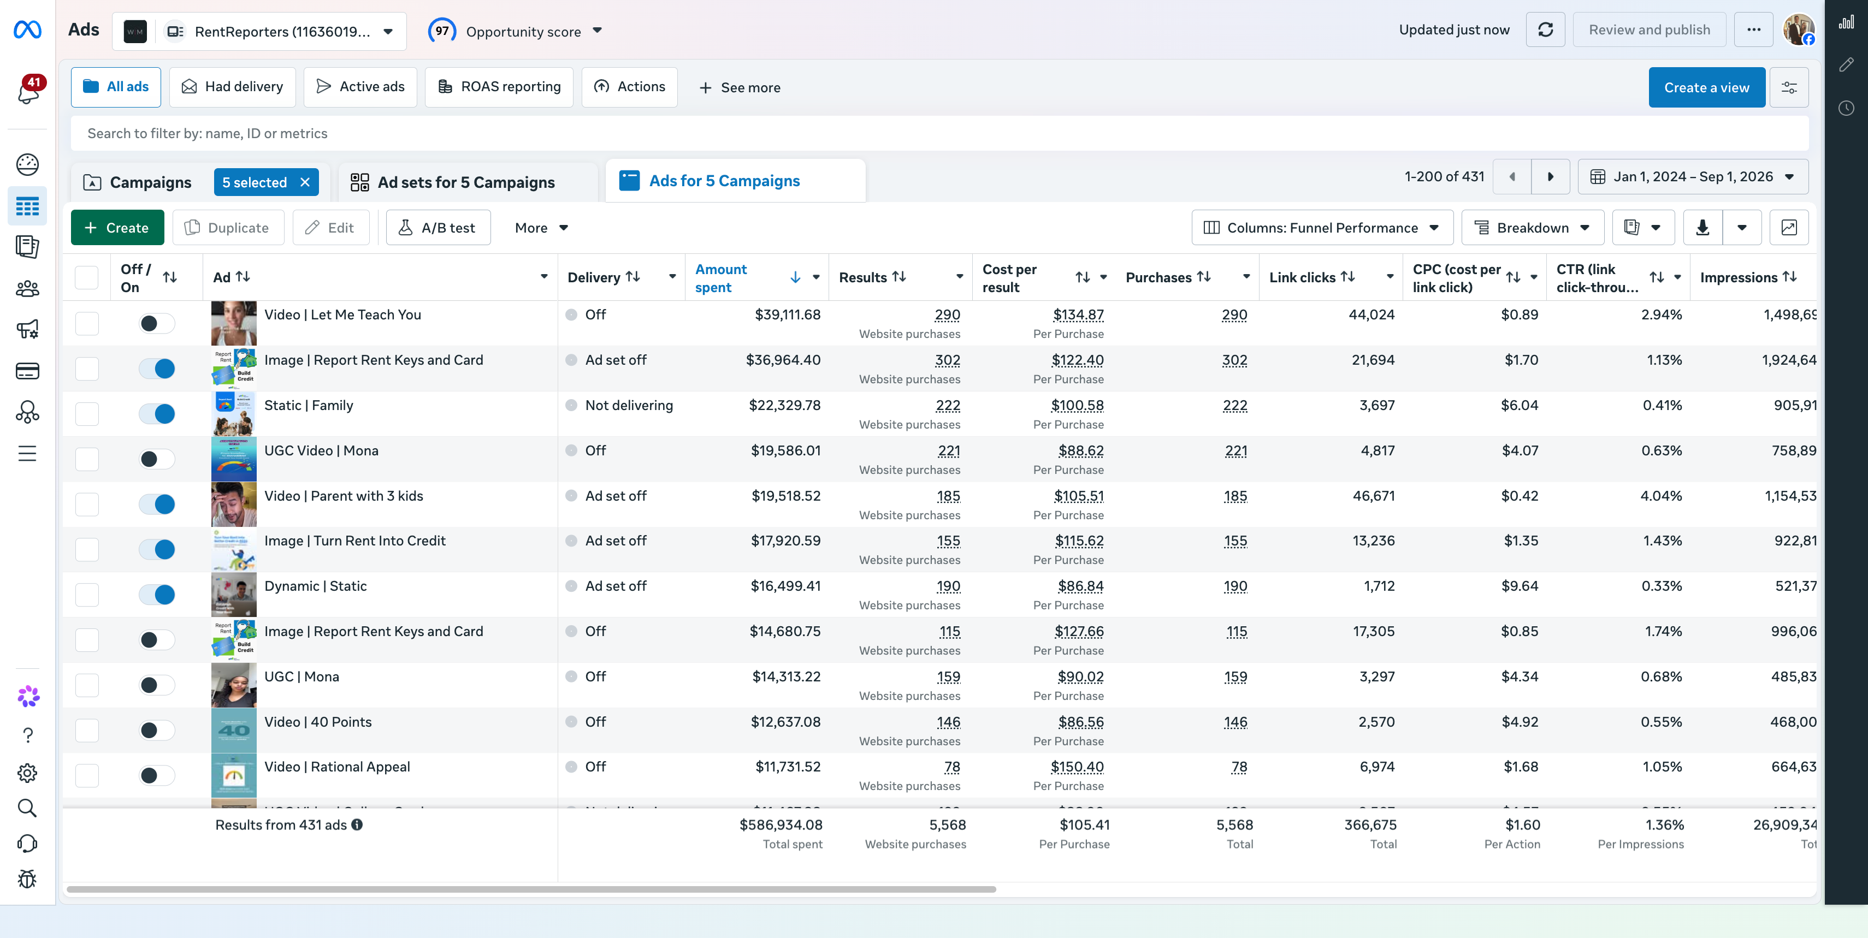Toggle off Image Report Rent Keys ad set off

click(x=157, y=368)
